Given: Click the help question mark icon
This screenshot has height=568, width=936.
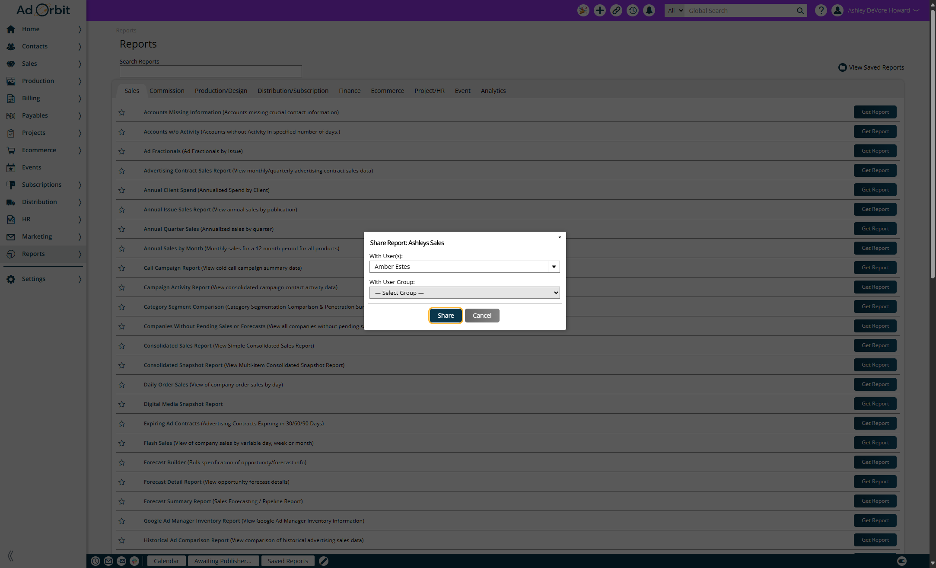Looking at the screenshot, I should tap(821, 10).
